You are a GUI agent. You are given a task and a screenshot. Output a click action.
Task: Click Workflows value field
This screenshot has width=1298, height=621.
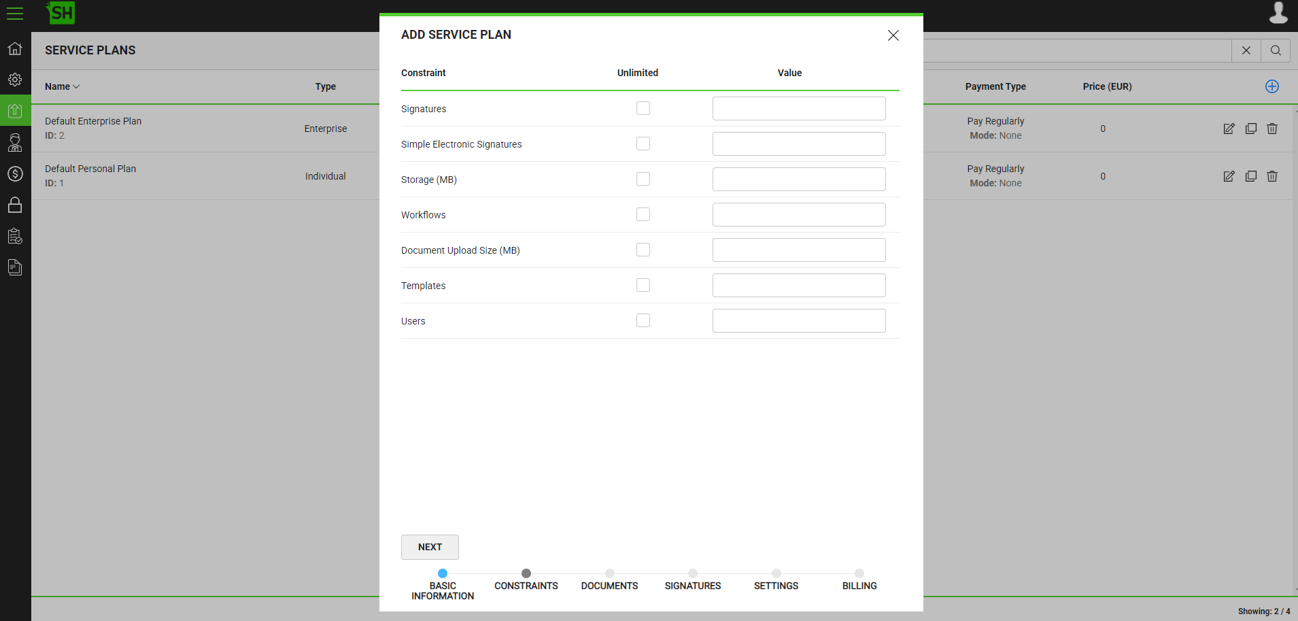pos(799,214)
